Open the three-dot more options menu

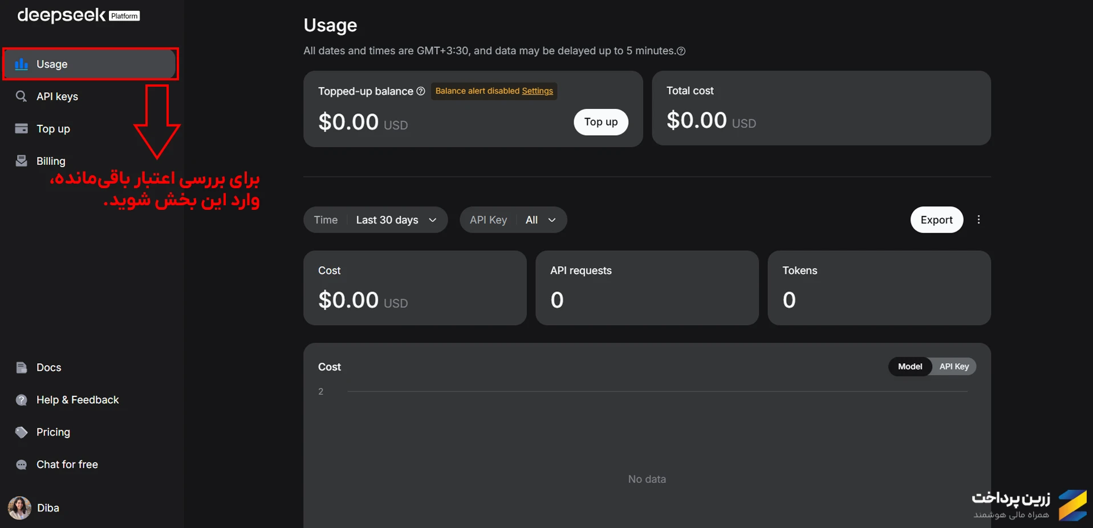coord(978,220)
